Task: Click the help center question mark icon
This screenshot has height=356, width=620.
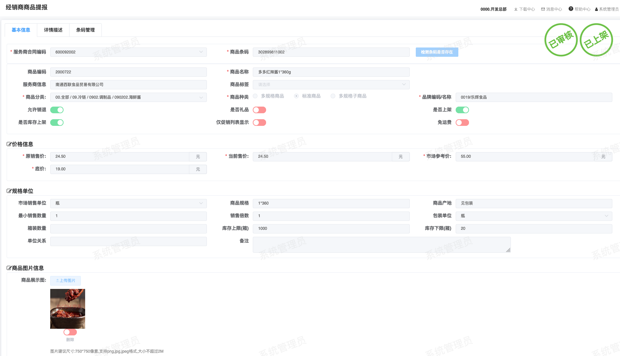Action: (x=571, y=9)
